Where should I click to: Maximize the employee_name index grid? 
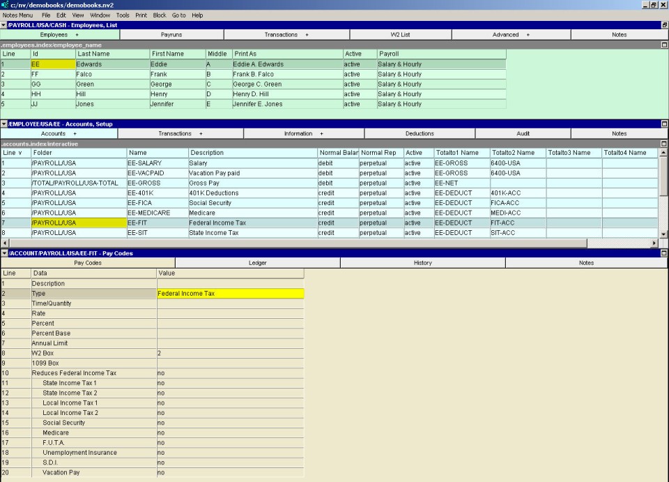pos(664,45)
